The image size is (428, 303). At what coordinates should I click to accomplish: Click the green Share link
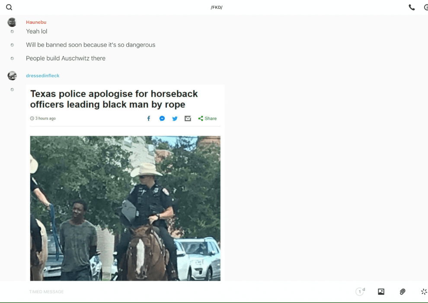(208, 119)
